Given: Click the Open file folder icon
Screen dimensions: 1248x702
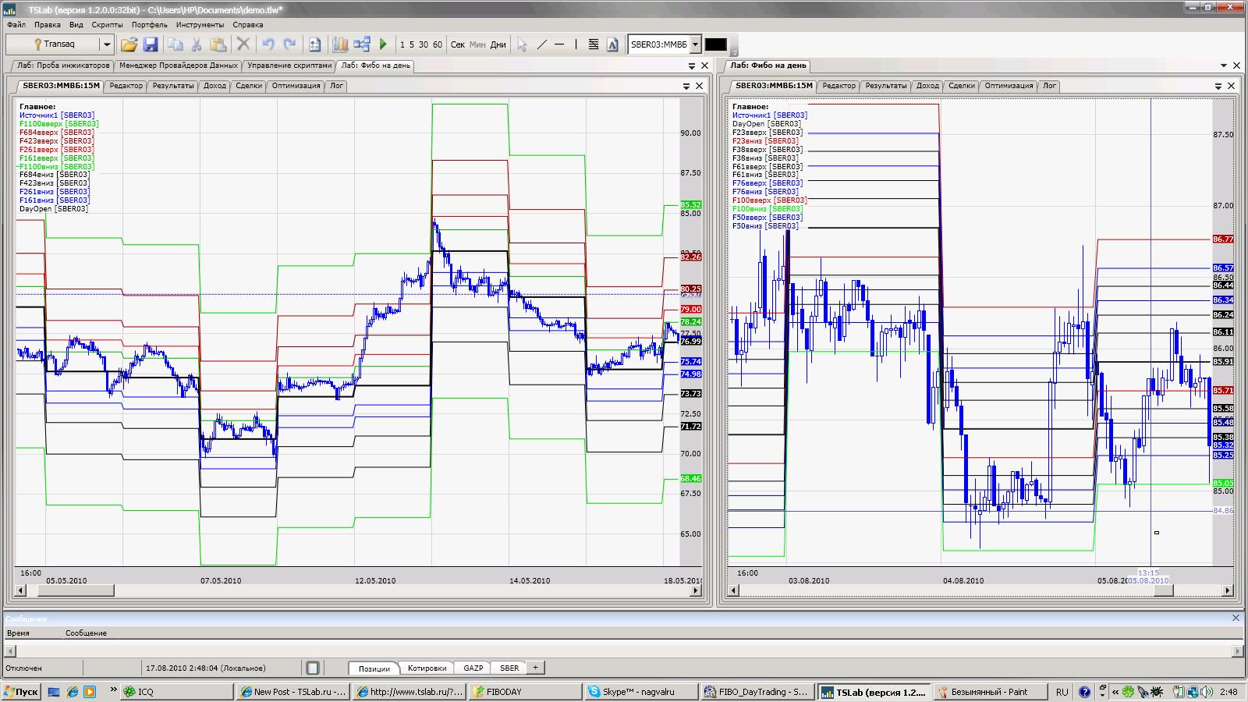Looking at the screenshot, I should pos(129,44).
